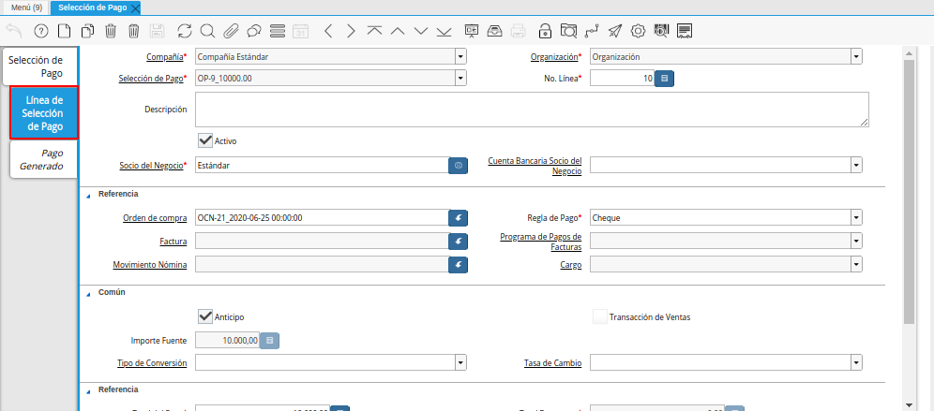
Task: Click the Orden de compra label link
Action: click(155, 218)
